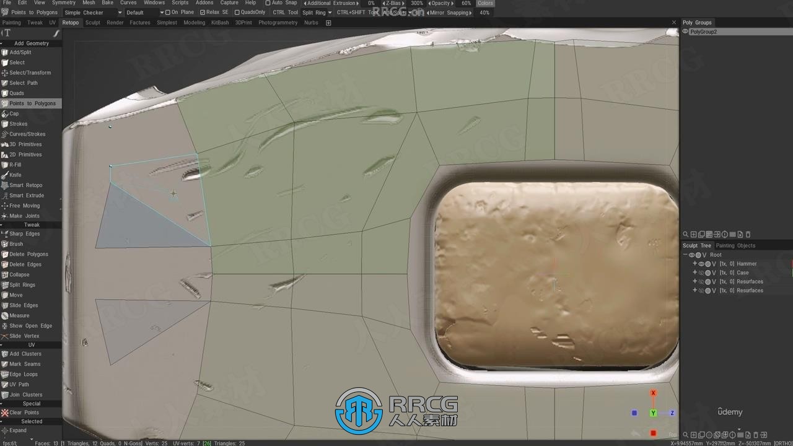Choose the Make Joints tool

(31, 216)
